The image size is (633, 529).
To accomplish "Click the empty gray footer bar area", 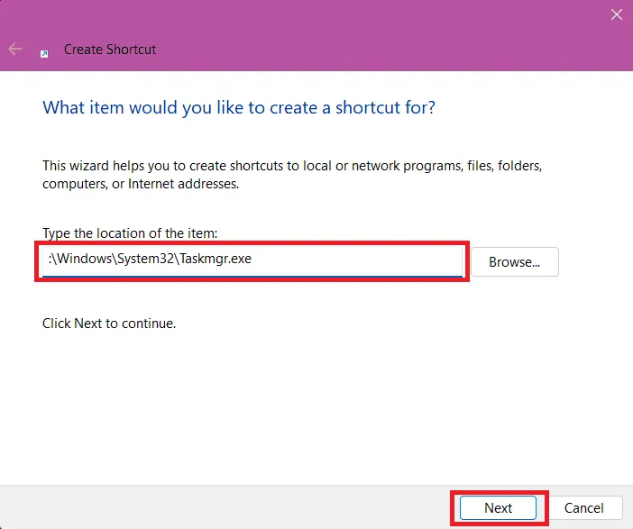I will coord(225,508).
